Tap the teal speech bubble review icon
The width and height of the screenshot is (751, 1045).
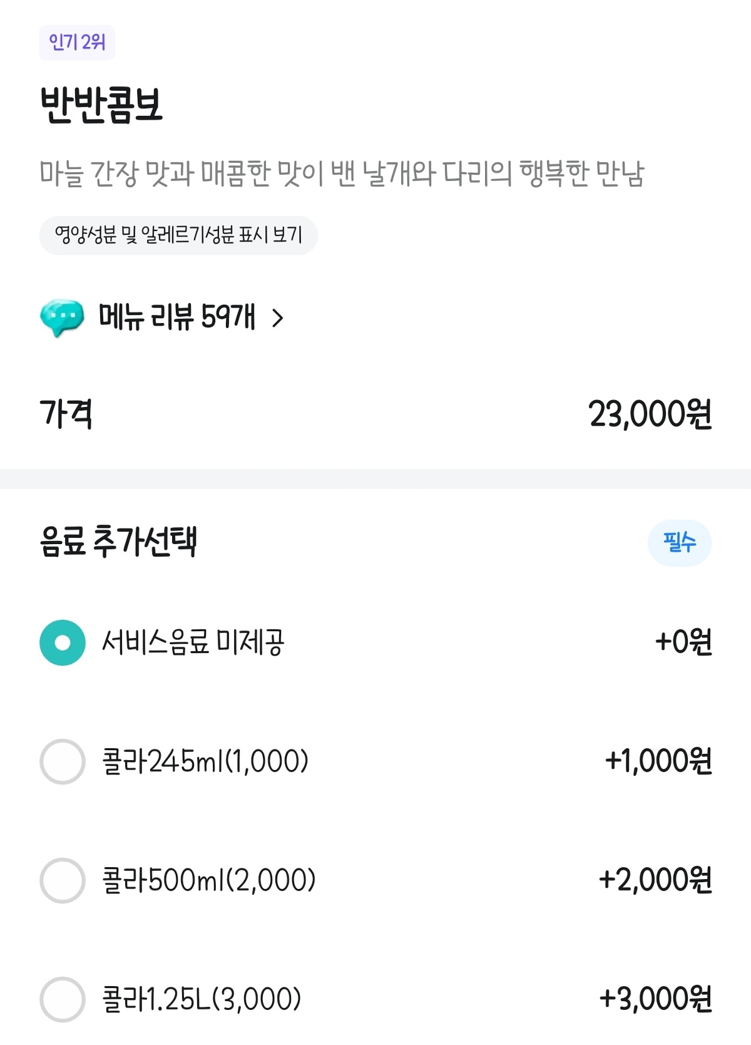(62, 317)
